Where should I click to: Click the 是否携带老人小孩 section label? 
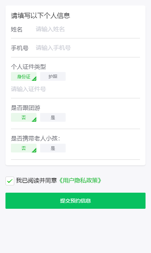(35, 139)
